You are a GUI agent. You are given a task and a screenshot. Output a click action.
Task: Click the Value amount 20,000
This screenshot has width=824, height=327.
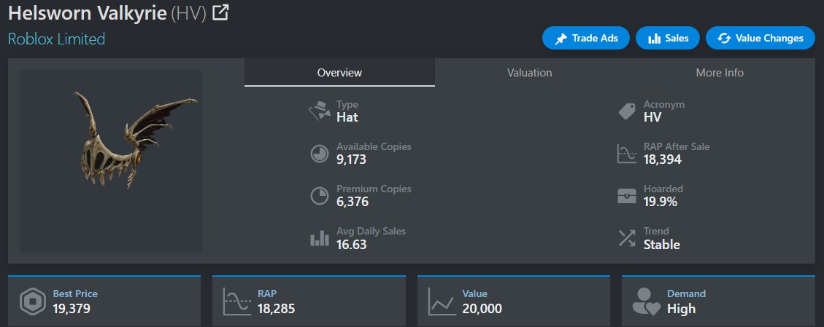pyautogui.click(x=482, y=309)
